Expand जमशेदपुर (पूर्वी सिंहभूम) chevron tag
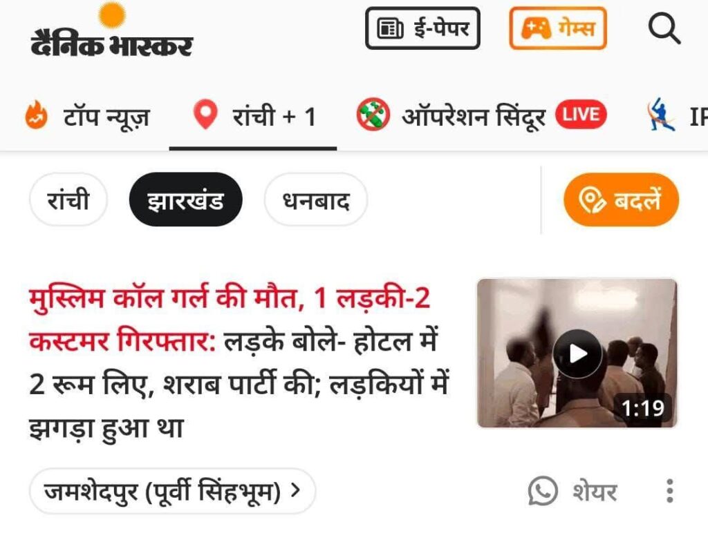This screenshot has width=708, height=533. pos(172,491)
